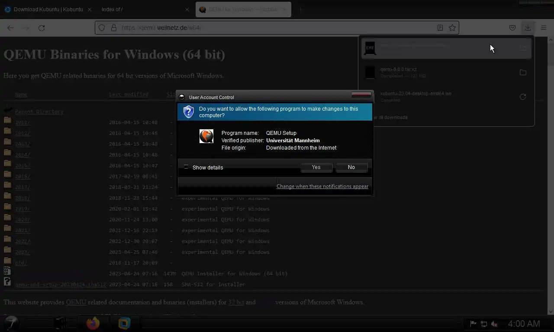The width and height of the screenshot is (554, 332).
Task: Click the folder icon next to 2013/
Action: pyautogui.click(x=7, y=141)
